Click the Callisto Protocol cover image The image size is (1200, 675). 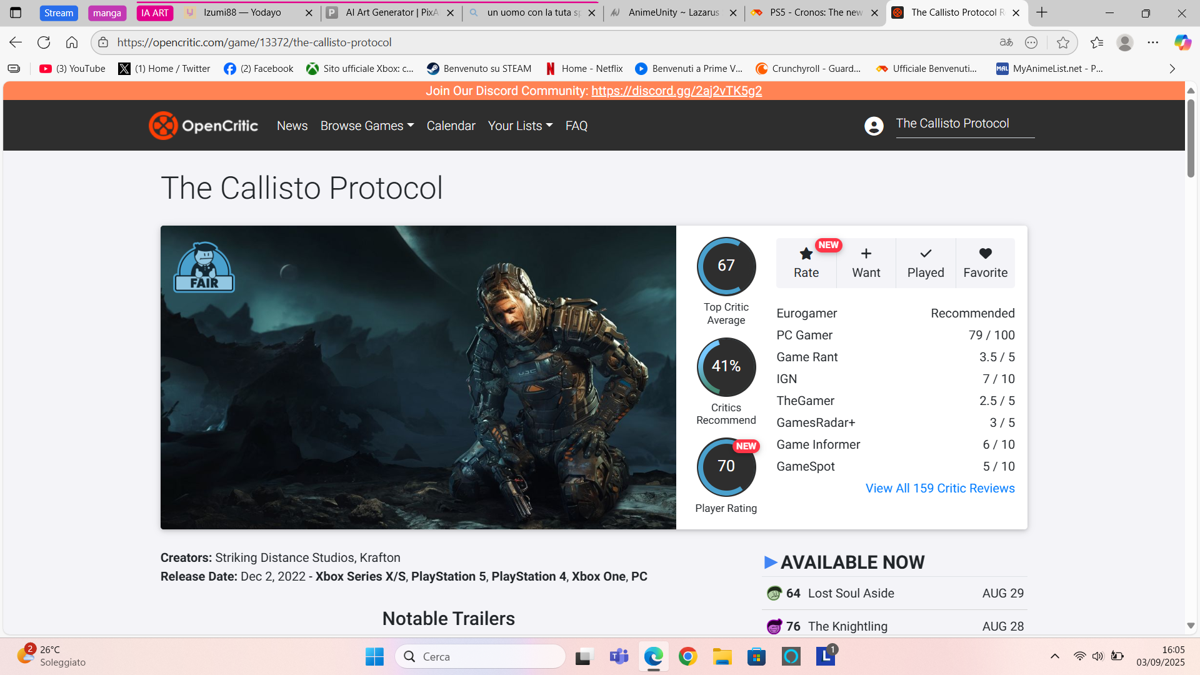coord(418,377)
